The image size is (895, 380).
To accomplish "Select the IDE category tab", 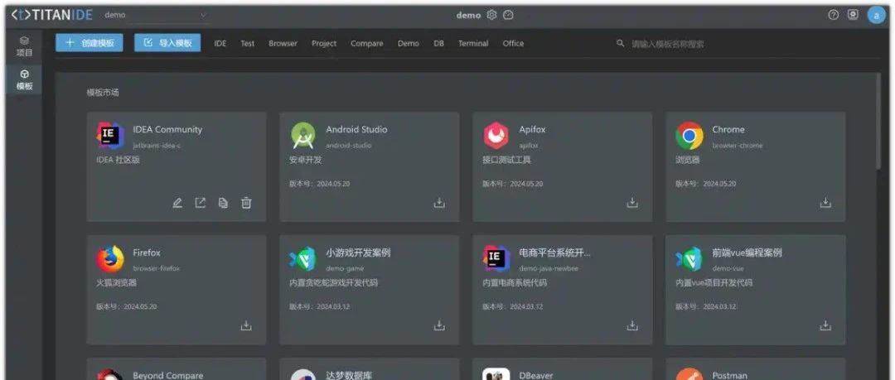I will [x=220, y=43].
